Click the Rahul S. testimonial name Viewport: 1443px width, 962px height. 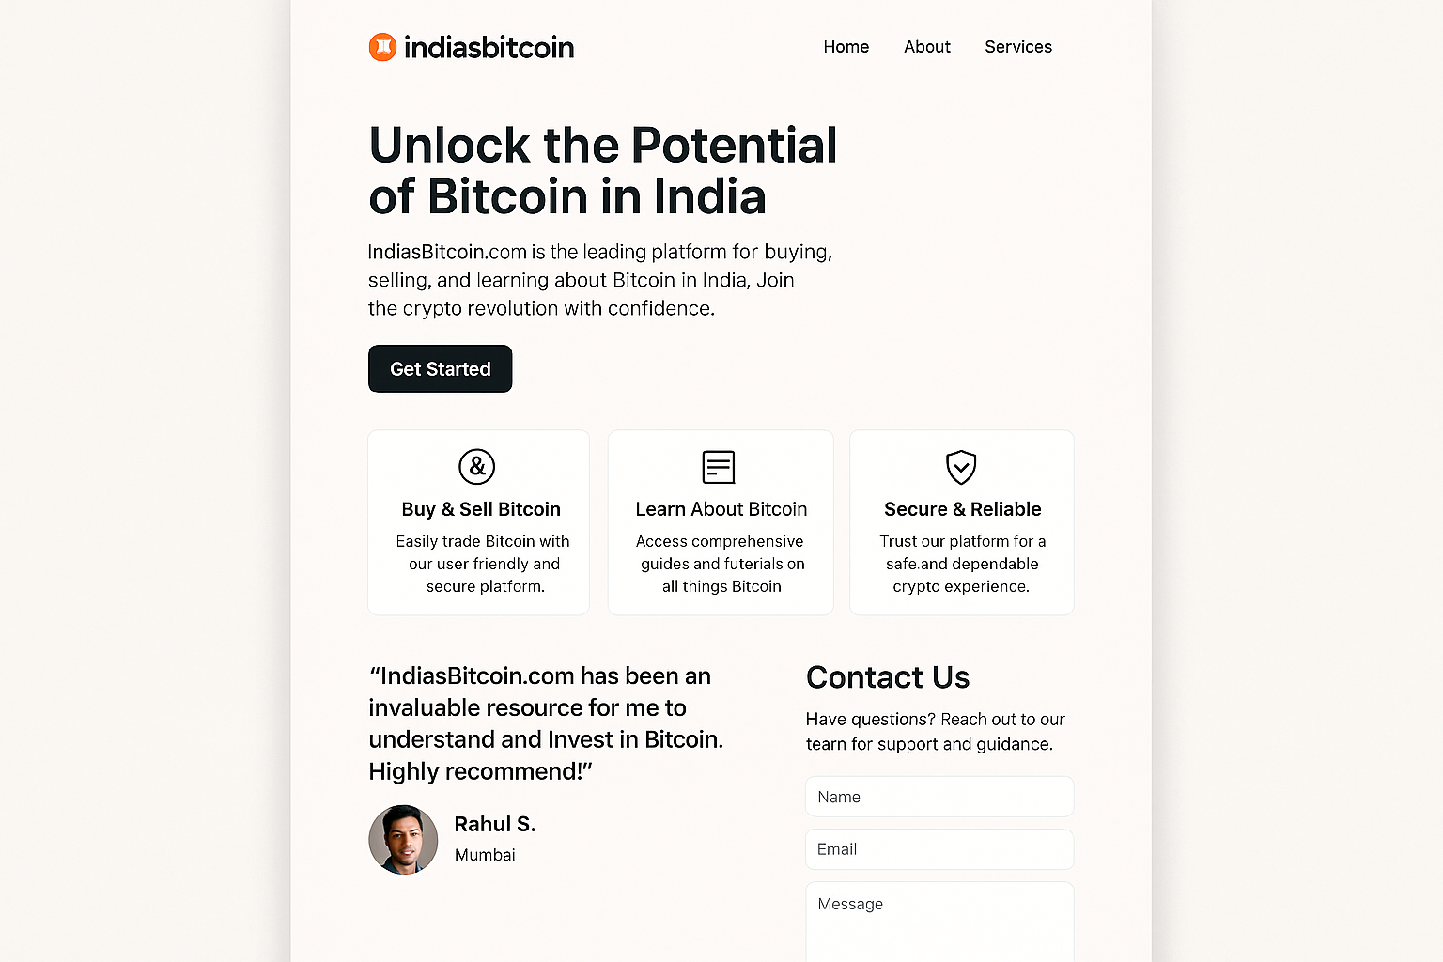point(494,824)
